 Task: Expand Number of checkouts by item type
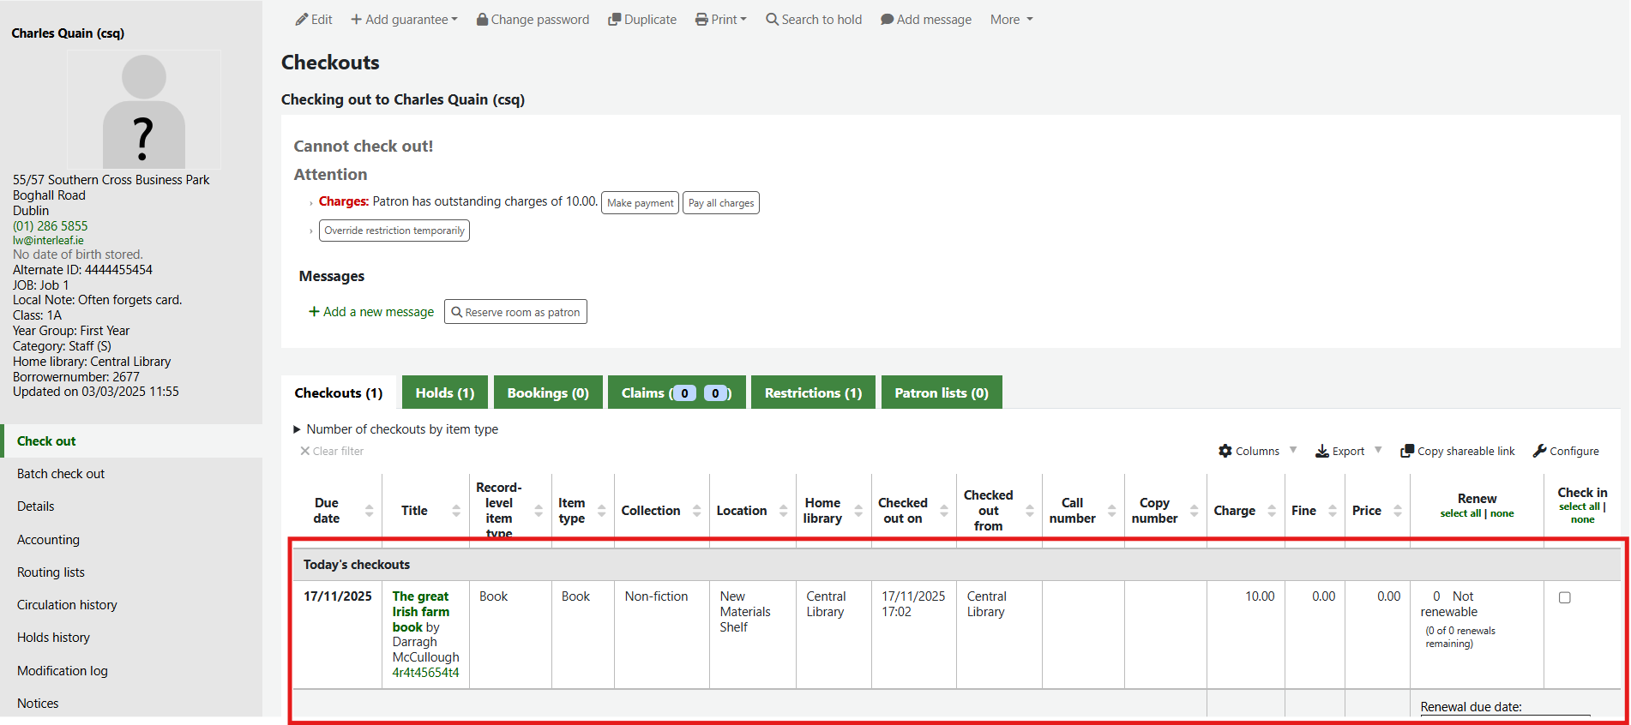click(x=298, y=429)
